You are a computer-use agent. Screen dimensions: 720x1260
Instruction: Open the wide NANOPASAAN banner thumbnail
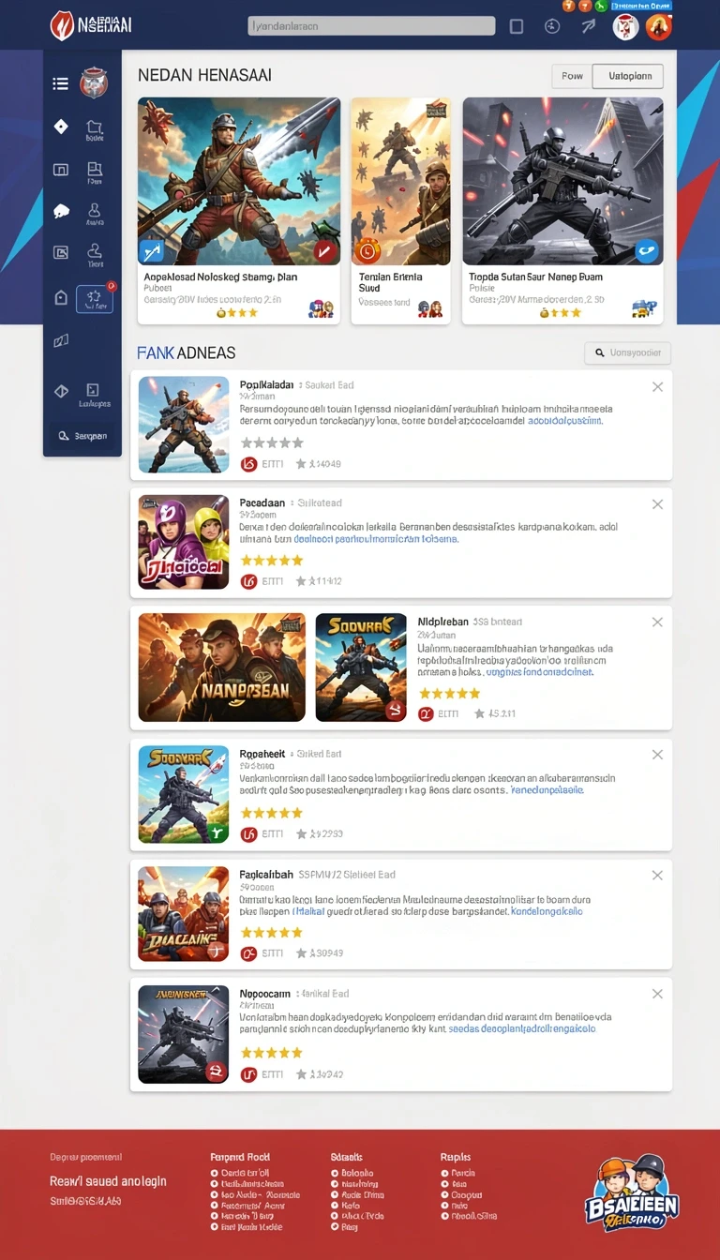coord(222,667)
